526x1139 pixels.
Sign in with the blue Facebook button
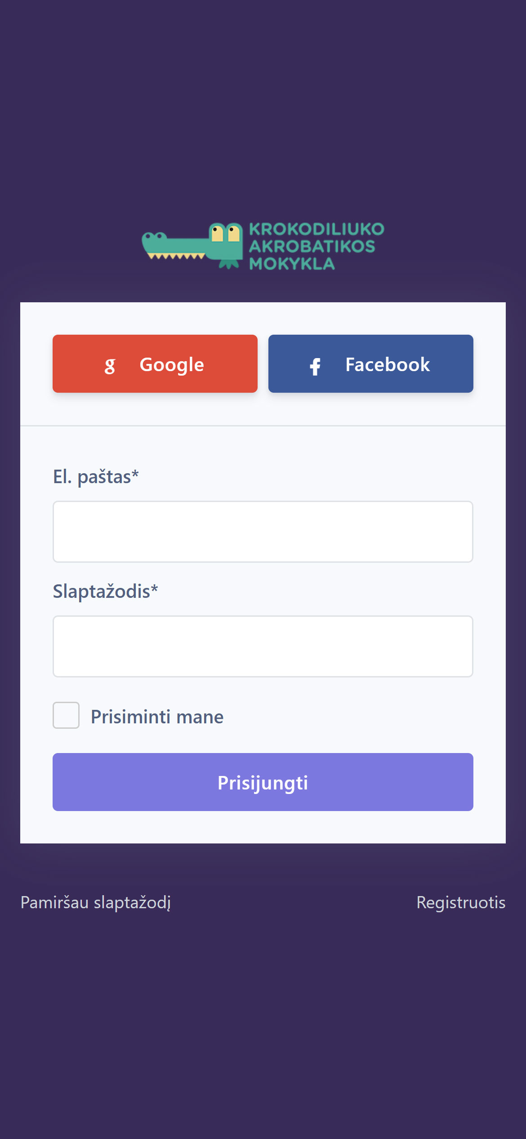tap(371, 363)
